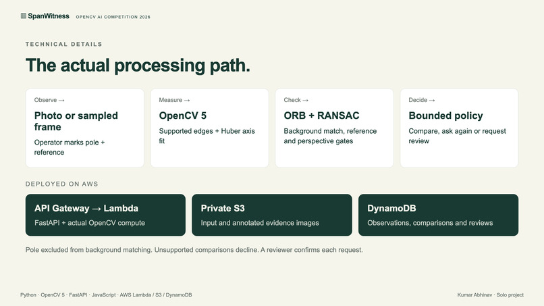Screen dimensions: 544x306
Task: Click 'Compare, ask again or request review'
Action: click(x=457, y=136)
